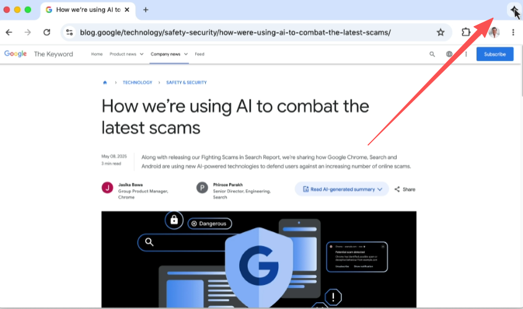Open the blog search magnifier icon
This screenshot has width=523, height=309.
(x=432, y=54)
